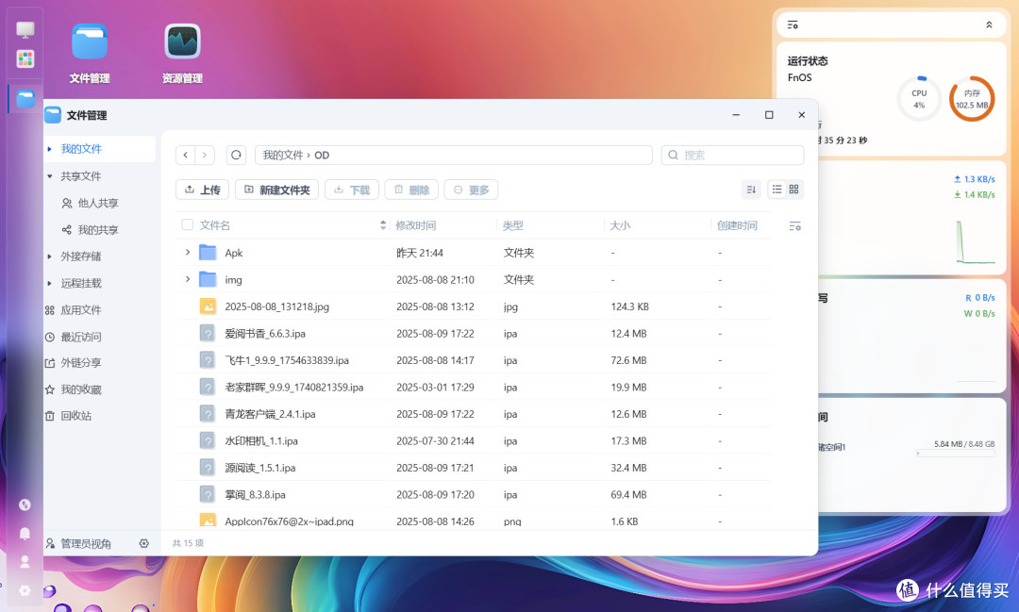
Task: Click the round icon above the dock bell
Action: pos(25,504)
